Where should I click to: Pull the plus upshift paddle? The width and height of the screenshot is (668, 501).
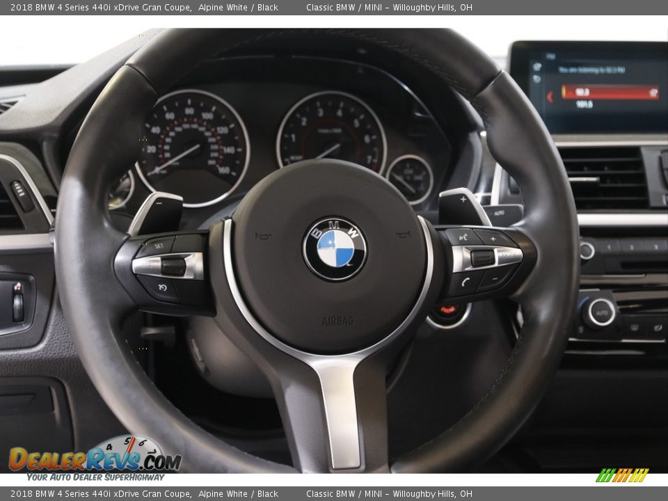[x=465, y=207]
